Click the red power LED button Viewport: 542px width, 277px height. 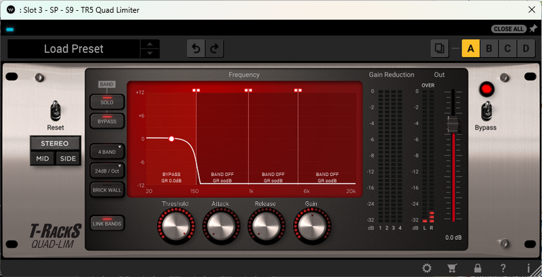486,89
